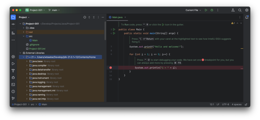Open the Structure tool window icon
The height and width of the screenshot is (120, 260).
point(13,33)
